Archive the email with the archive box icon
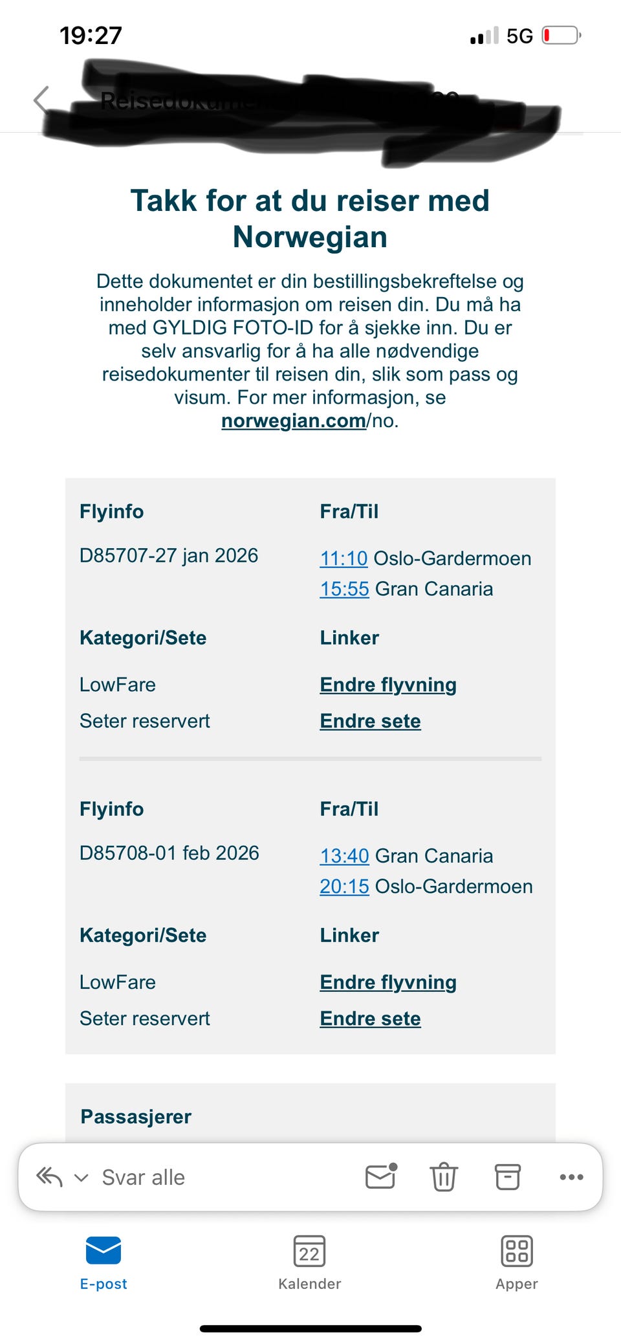The width and height of the screenshot is (621, 1344). 507,1177
